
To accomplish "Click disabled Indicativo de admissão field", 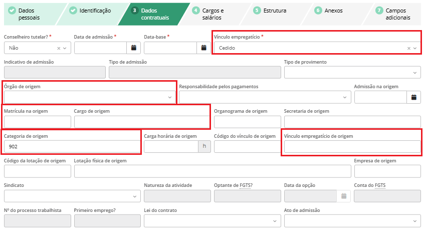I will click(x=55, y=73).
